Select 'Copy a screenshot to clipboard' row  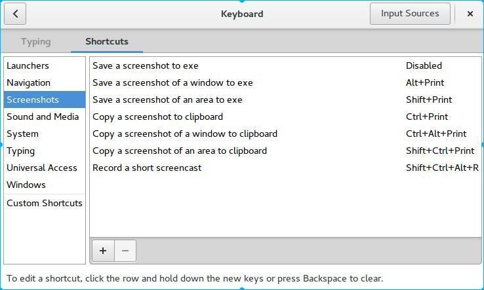pyautogui.click(x=285, y=117)
